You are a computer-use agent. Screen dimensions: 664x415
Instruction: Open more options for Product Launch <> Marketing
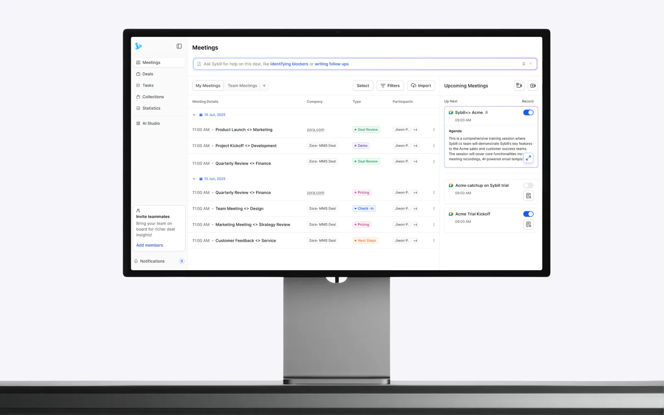pyautogui.click(x=434, y=130)
